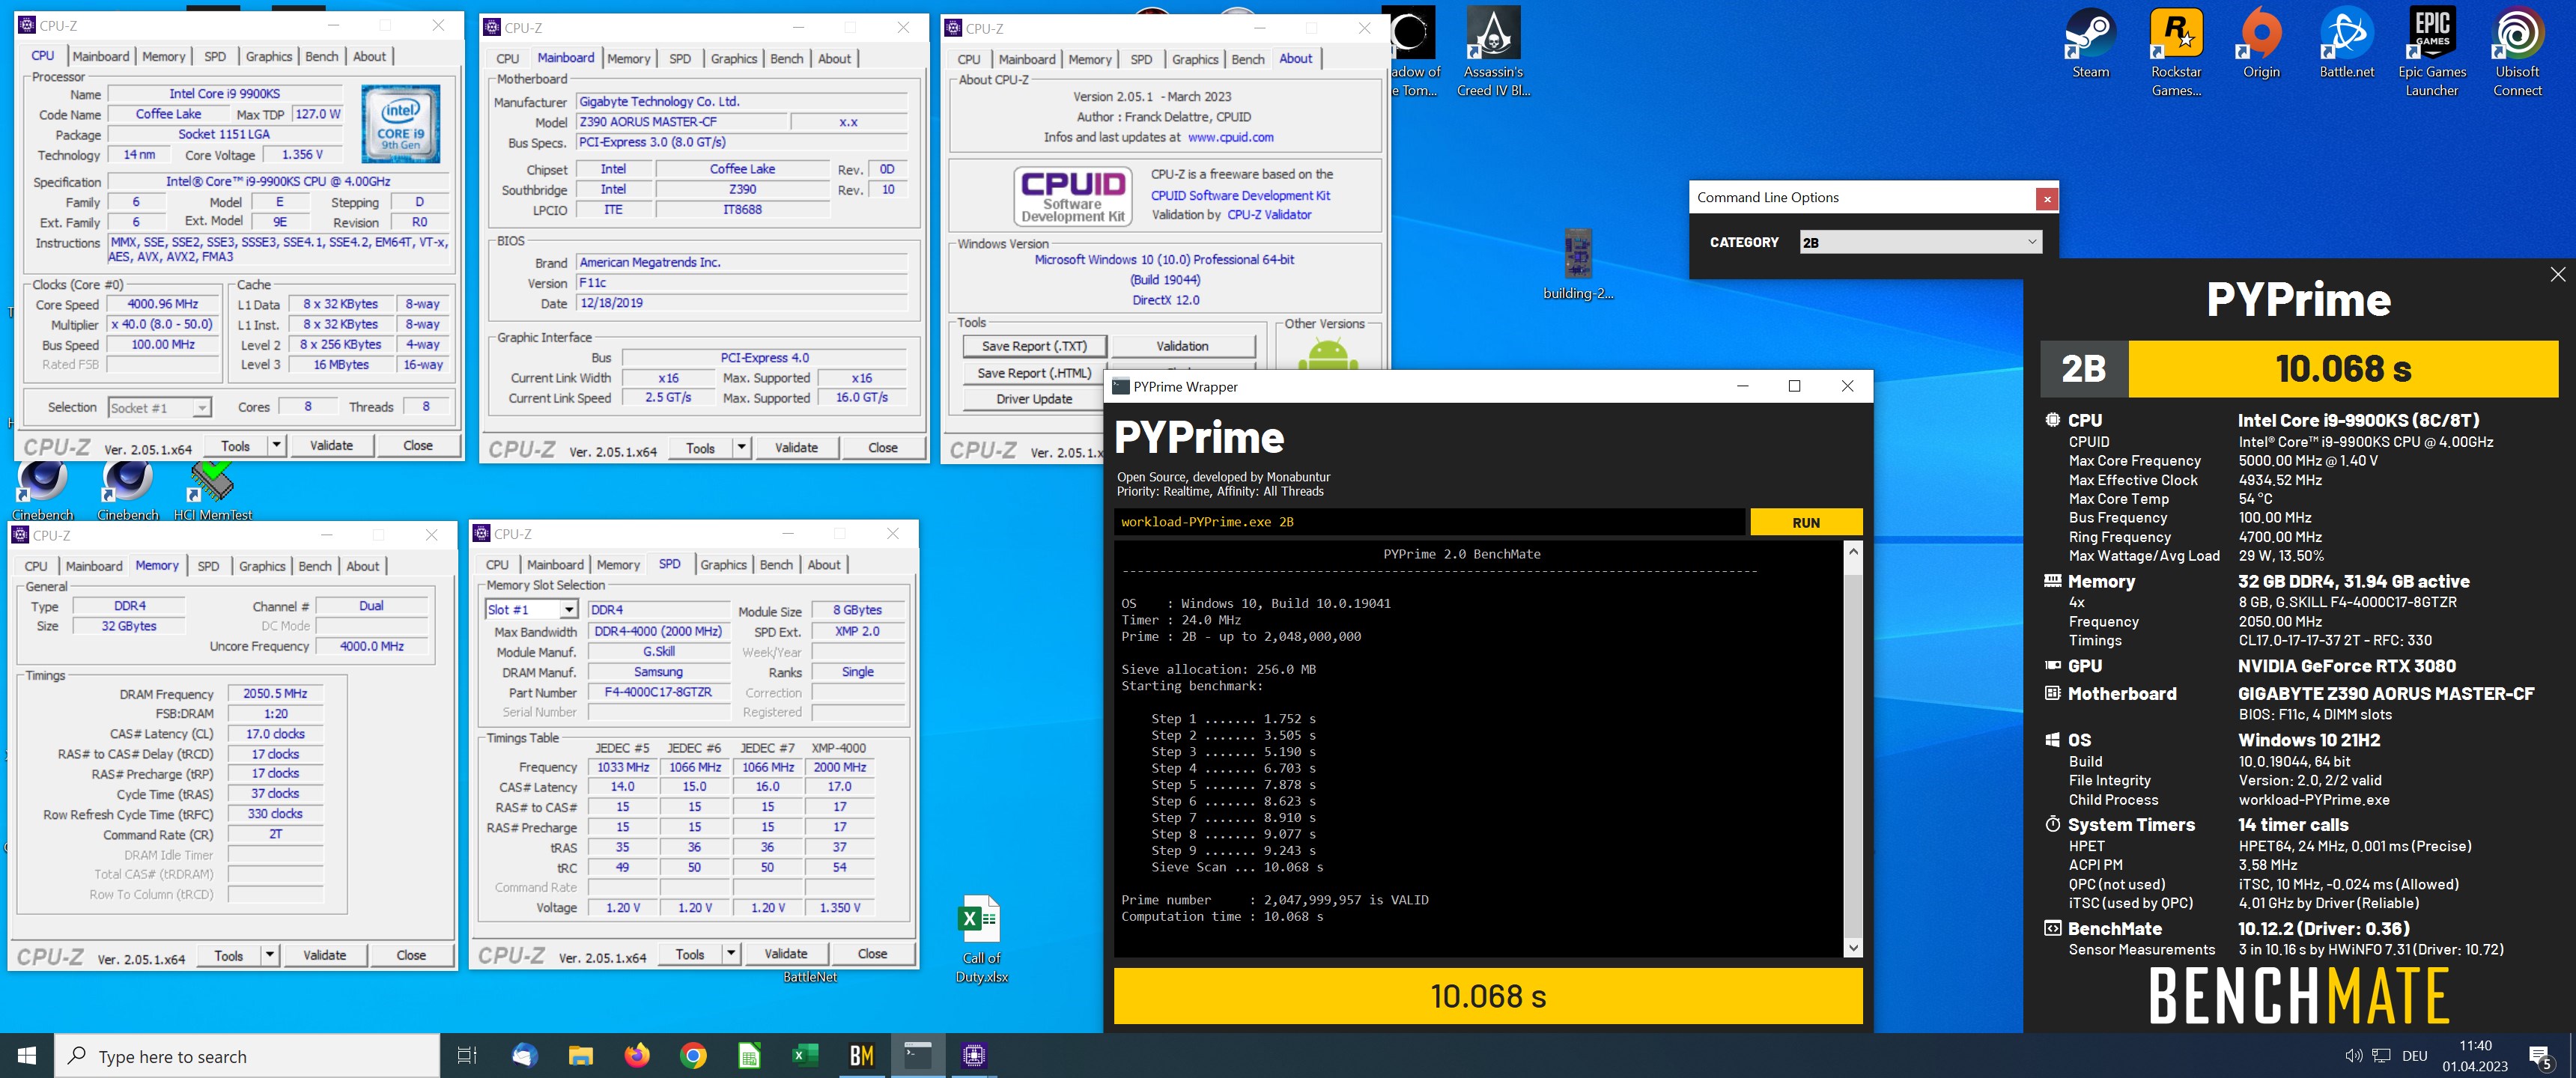
Task: Click the Validation button in About tab
Action: point(1182,346)
